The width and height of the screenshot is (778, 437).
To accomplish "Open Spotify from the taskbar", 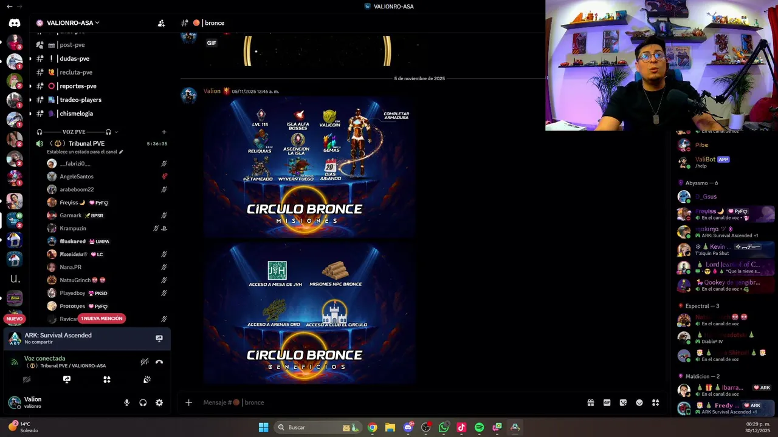I will tap(479, 427).
